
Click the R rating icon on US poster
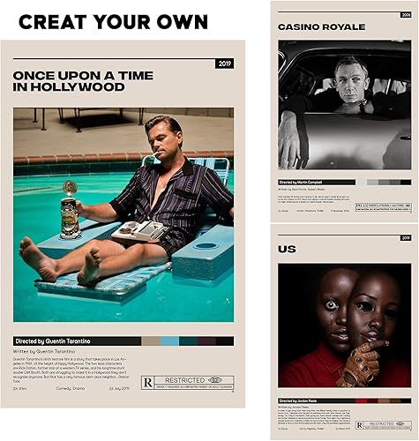(x=359, y=425)
